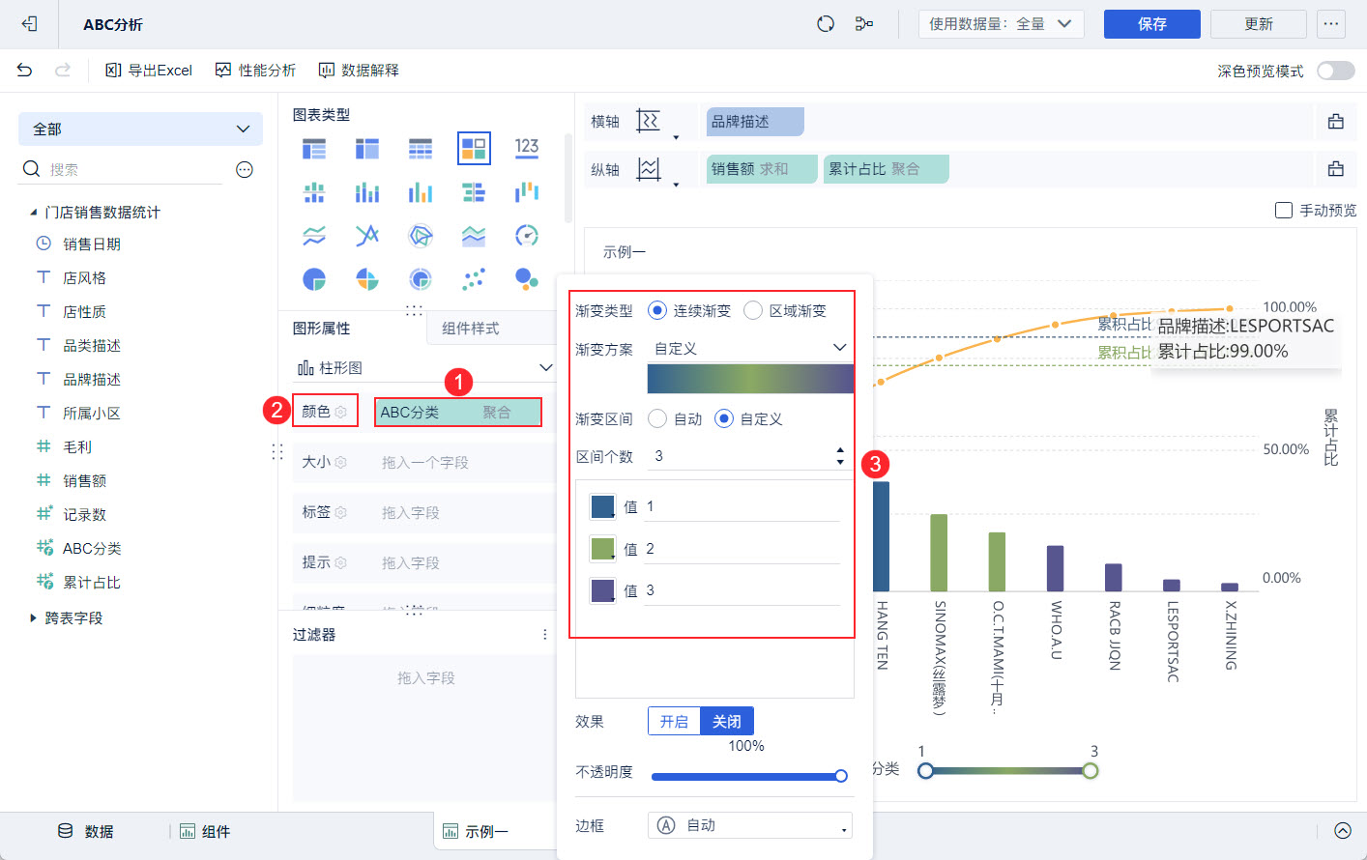Increase the 区间个数 stepper value
The height and width of the screenshot is (860, 1367).
pos(840,450)
